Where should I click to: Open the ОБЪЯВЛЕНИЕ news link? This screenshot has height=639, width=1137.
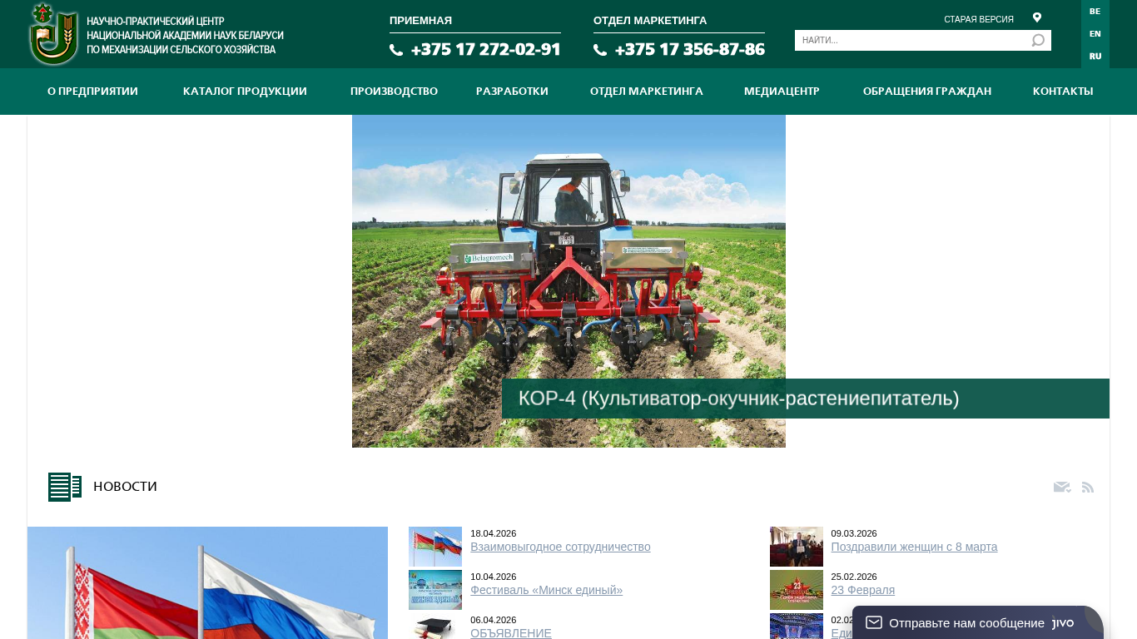click(511, 633)
